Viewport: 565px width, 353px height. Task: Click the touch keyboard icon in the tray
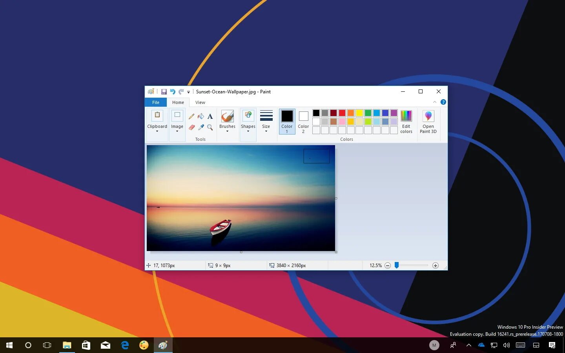[x=521, y=345]
